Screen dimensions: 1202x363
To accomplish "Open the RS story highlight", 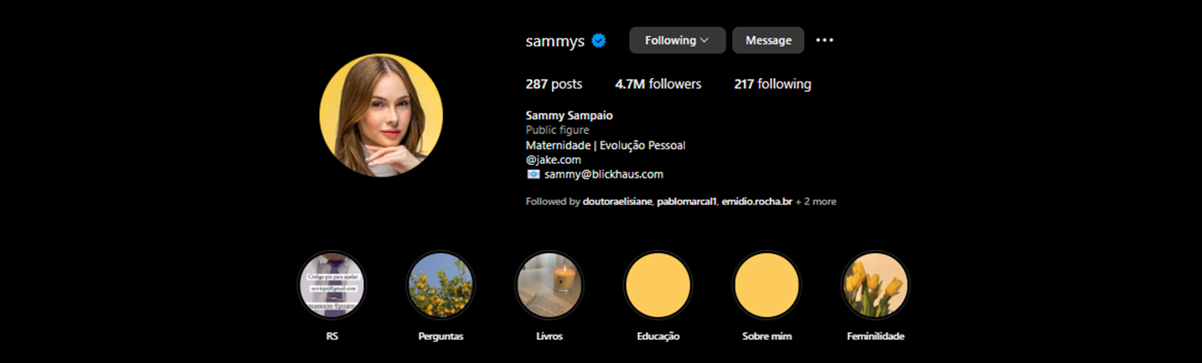I will (x=332, y=285).
